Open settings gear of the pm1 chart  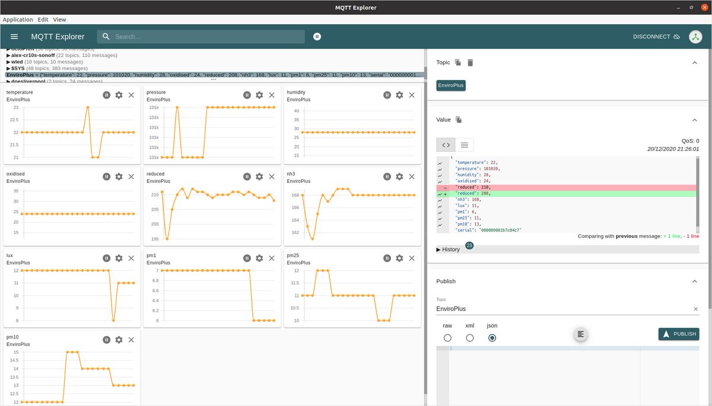(x=259, y=258)
